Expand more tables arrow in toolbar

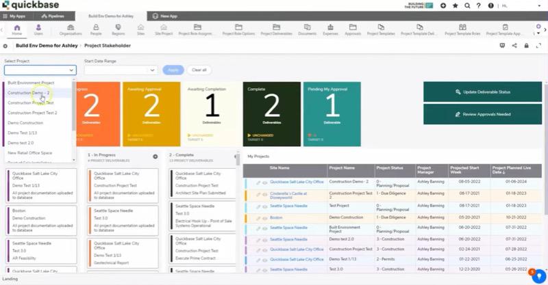point(538,33)
